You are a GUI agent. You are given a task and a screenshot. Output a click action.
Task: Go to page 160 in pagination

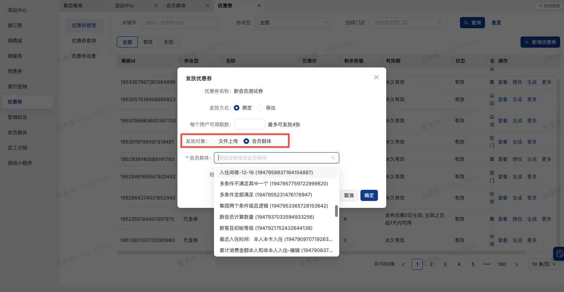point(502,264)
